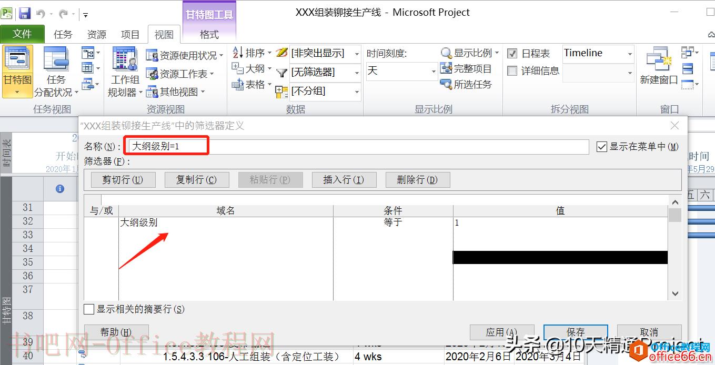The width and height of the screenshot is (715, 365).
Task: Click Entire Project (完整项目) icon
Action: coord(446,68)
